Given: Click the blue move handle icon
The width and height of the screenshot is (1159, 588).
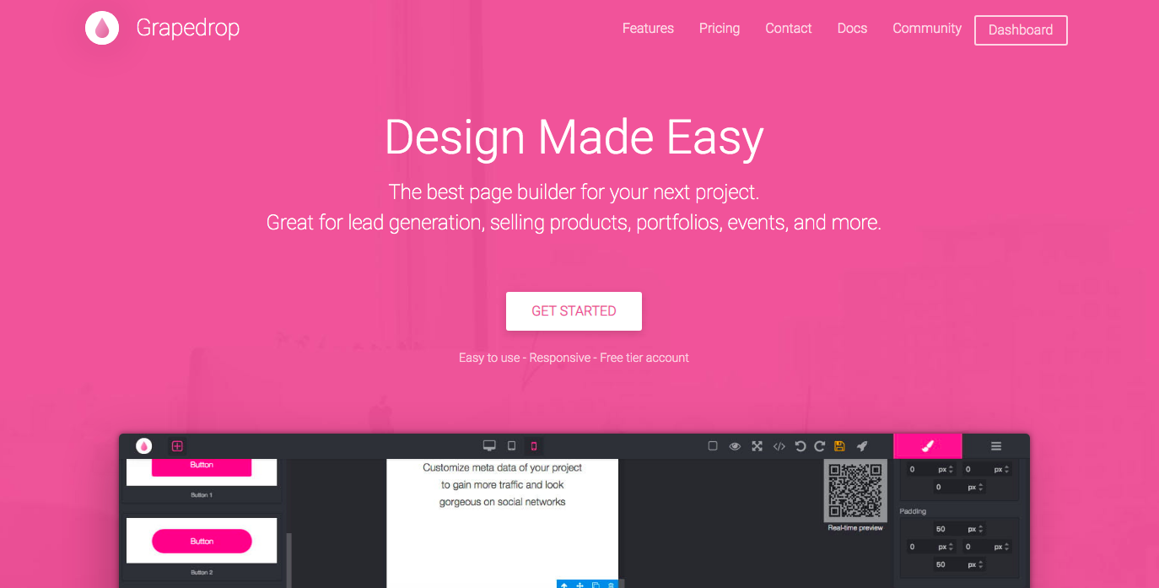Looking at the screenshot, I should pyautogui.click(x=579, y=585).
